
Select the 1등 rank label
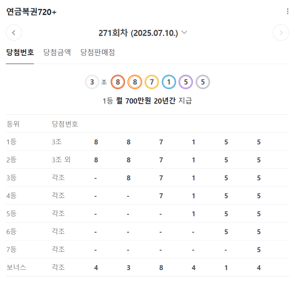pos(11,141)
